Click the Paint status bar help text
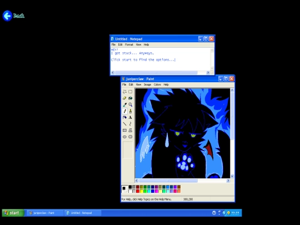This screenshot has height=225, width=300. tap(146, 199)
